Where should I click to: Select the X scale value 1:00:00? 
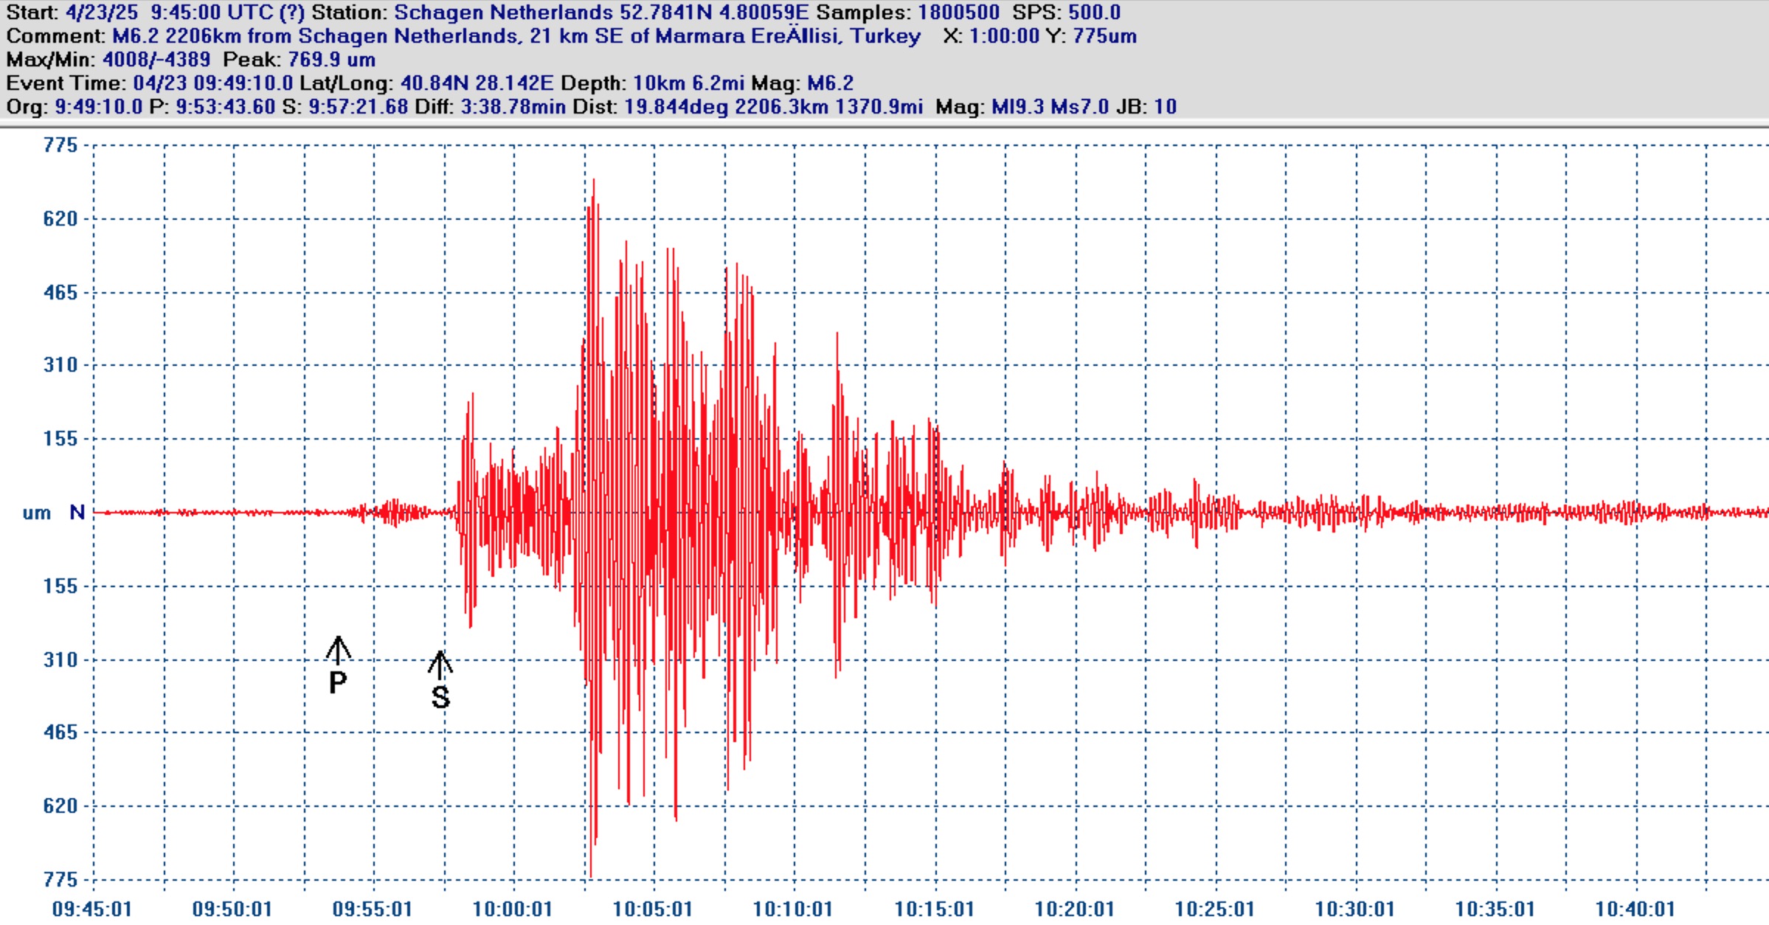(x=1004, y=36)
